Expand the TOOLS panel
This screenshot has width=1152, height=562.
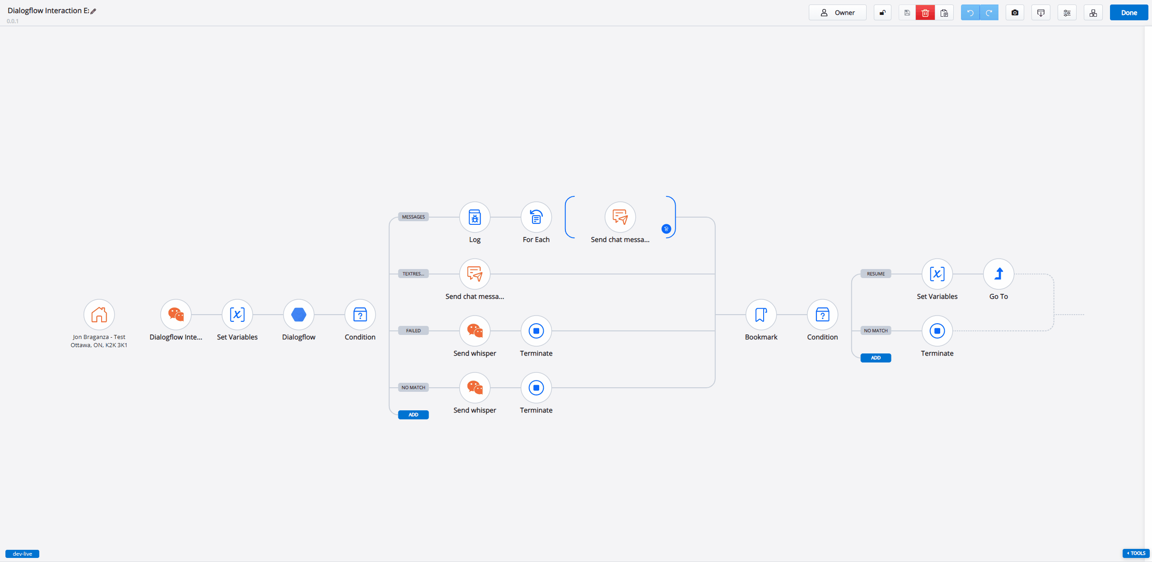(x=1136, y=553)
